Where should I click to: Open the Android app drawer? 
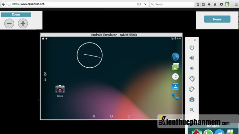coord(175,77)
